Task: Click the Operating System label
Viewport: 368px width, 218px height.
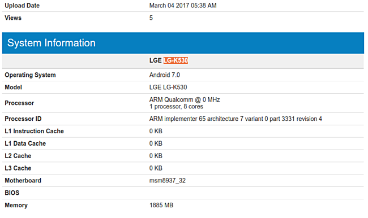Action: (30, 75)
